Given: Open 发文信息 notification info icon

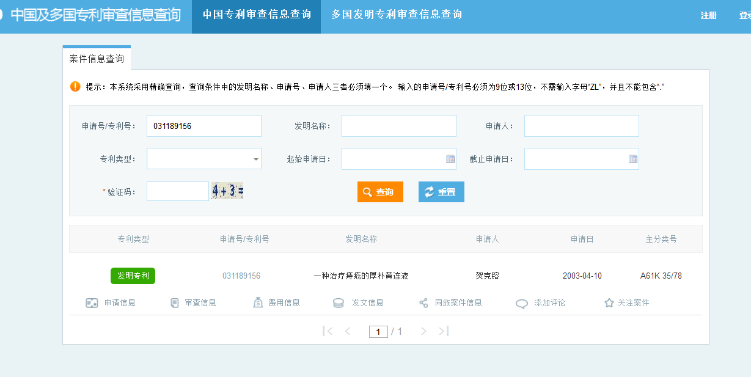Looking at the screenshot, I should point(339,303).
